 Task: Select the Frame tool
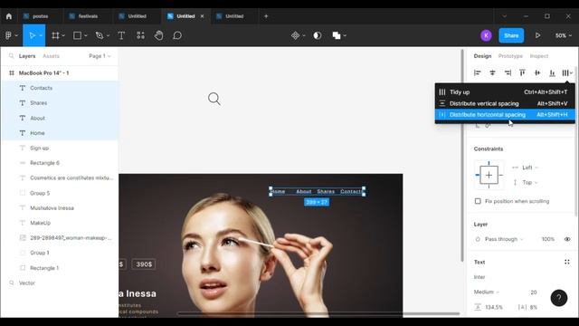55,35
